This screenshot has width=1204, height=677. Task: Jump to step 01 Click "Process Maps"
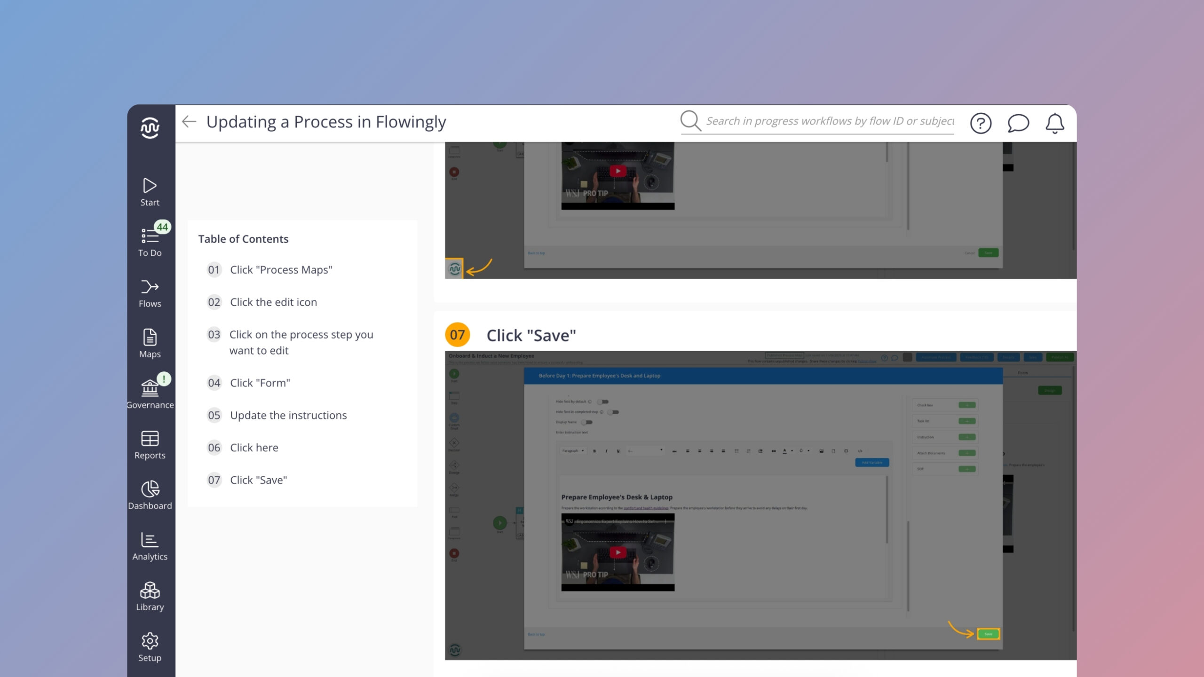pyautogui.click(x=281, y=270)
